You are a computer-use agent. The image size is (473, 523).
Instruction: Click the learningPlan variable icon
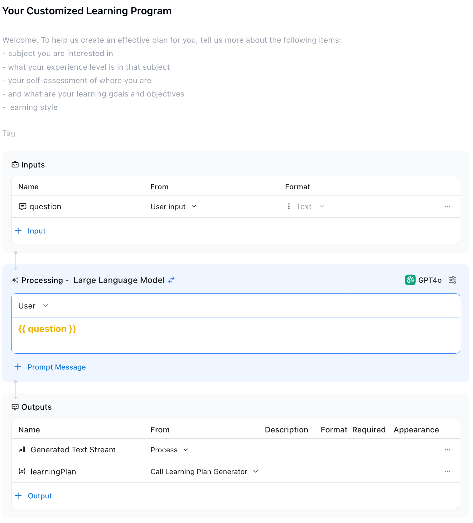tap(22, 471)
